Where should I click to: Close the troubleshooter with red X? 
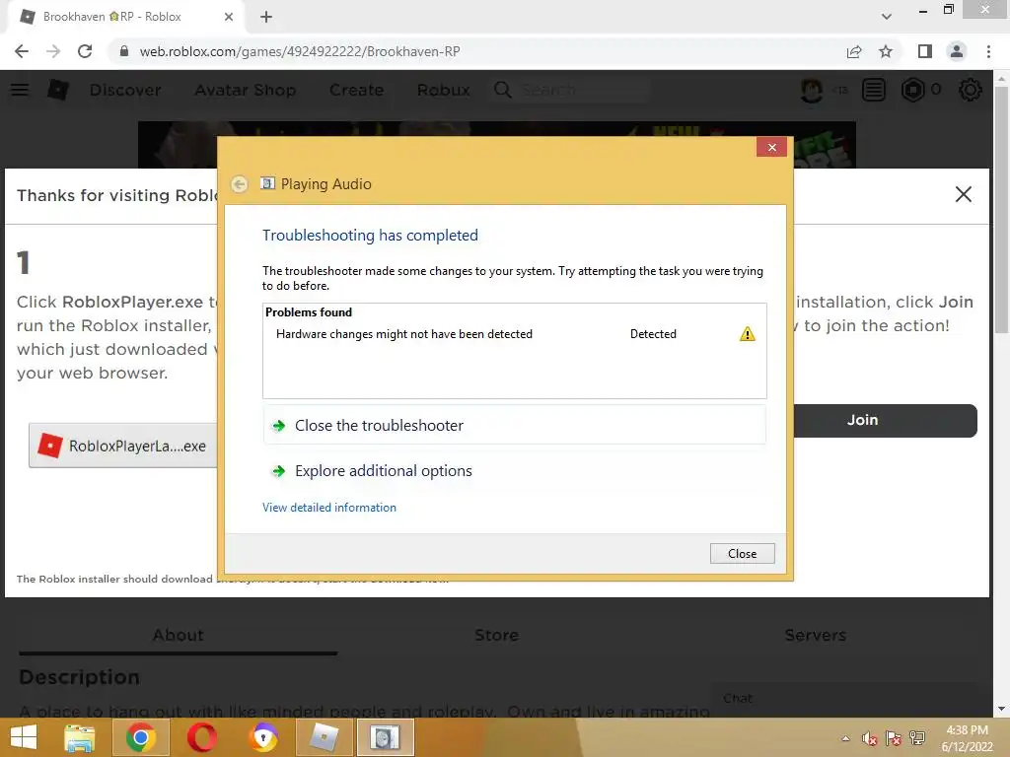[771, 148]
